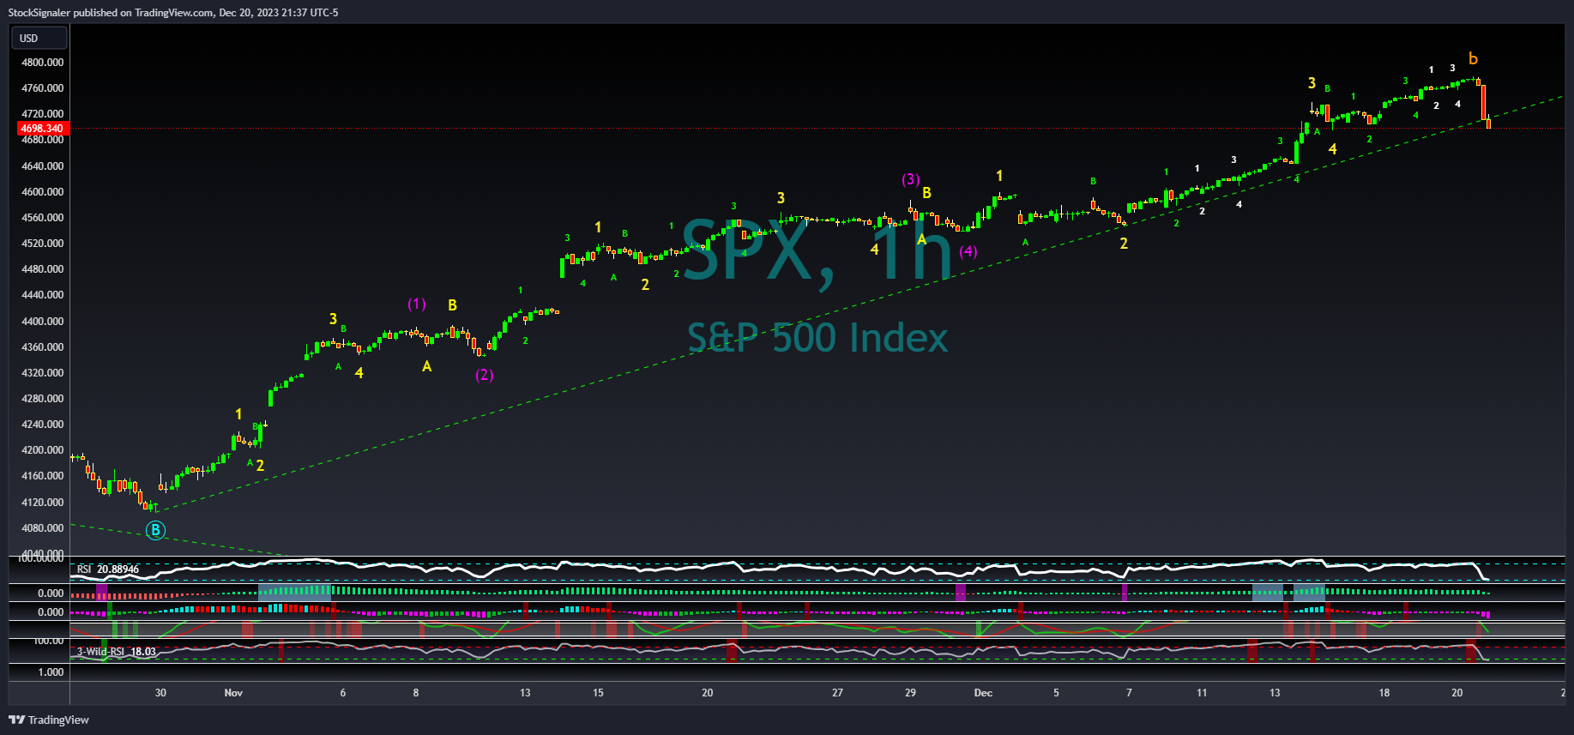Click the red 4698.340 current price tag
The width and height of the screenshot is (1574, 735).
click(41, 129)
